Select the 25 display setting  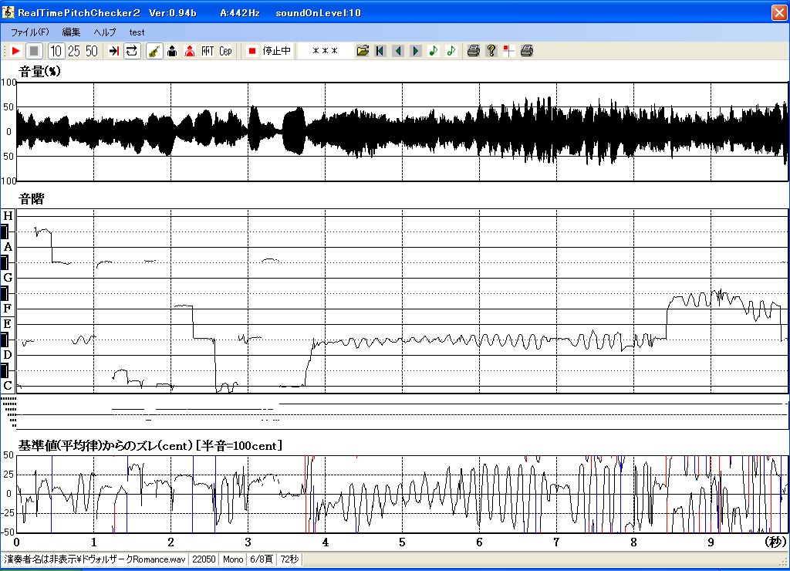(x=74, y=51)
